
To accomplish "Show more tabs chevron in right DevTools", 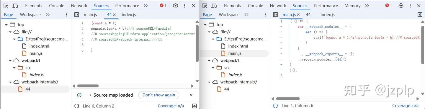I will coord(367,6).
